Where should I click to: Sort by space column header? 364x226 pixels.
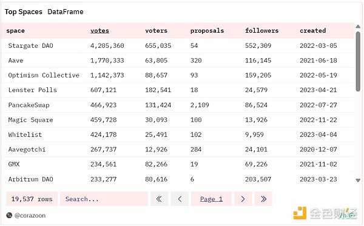coord(15,30)
